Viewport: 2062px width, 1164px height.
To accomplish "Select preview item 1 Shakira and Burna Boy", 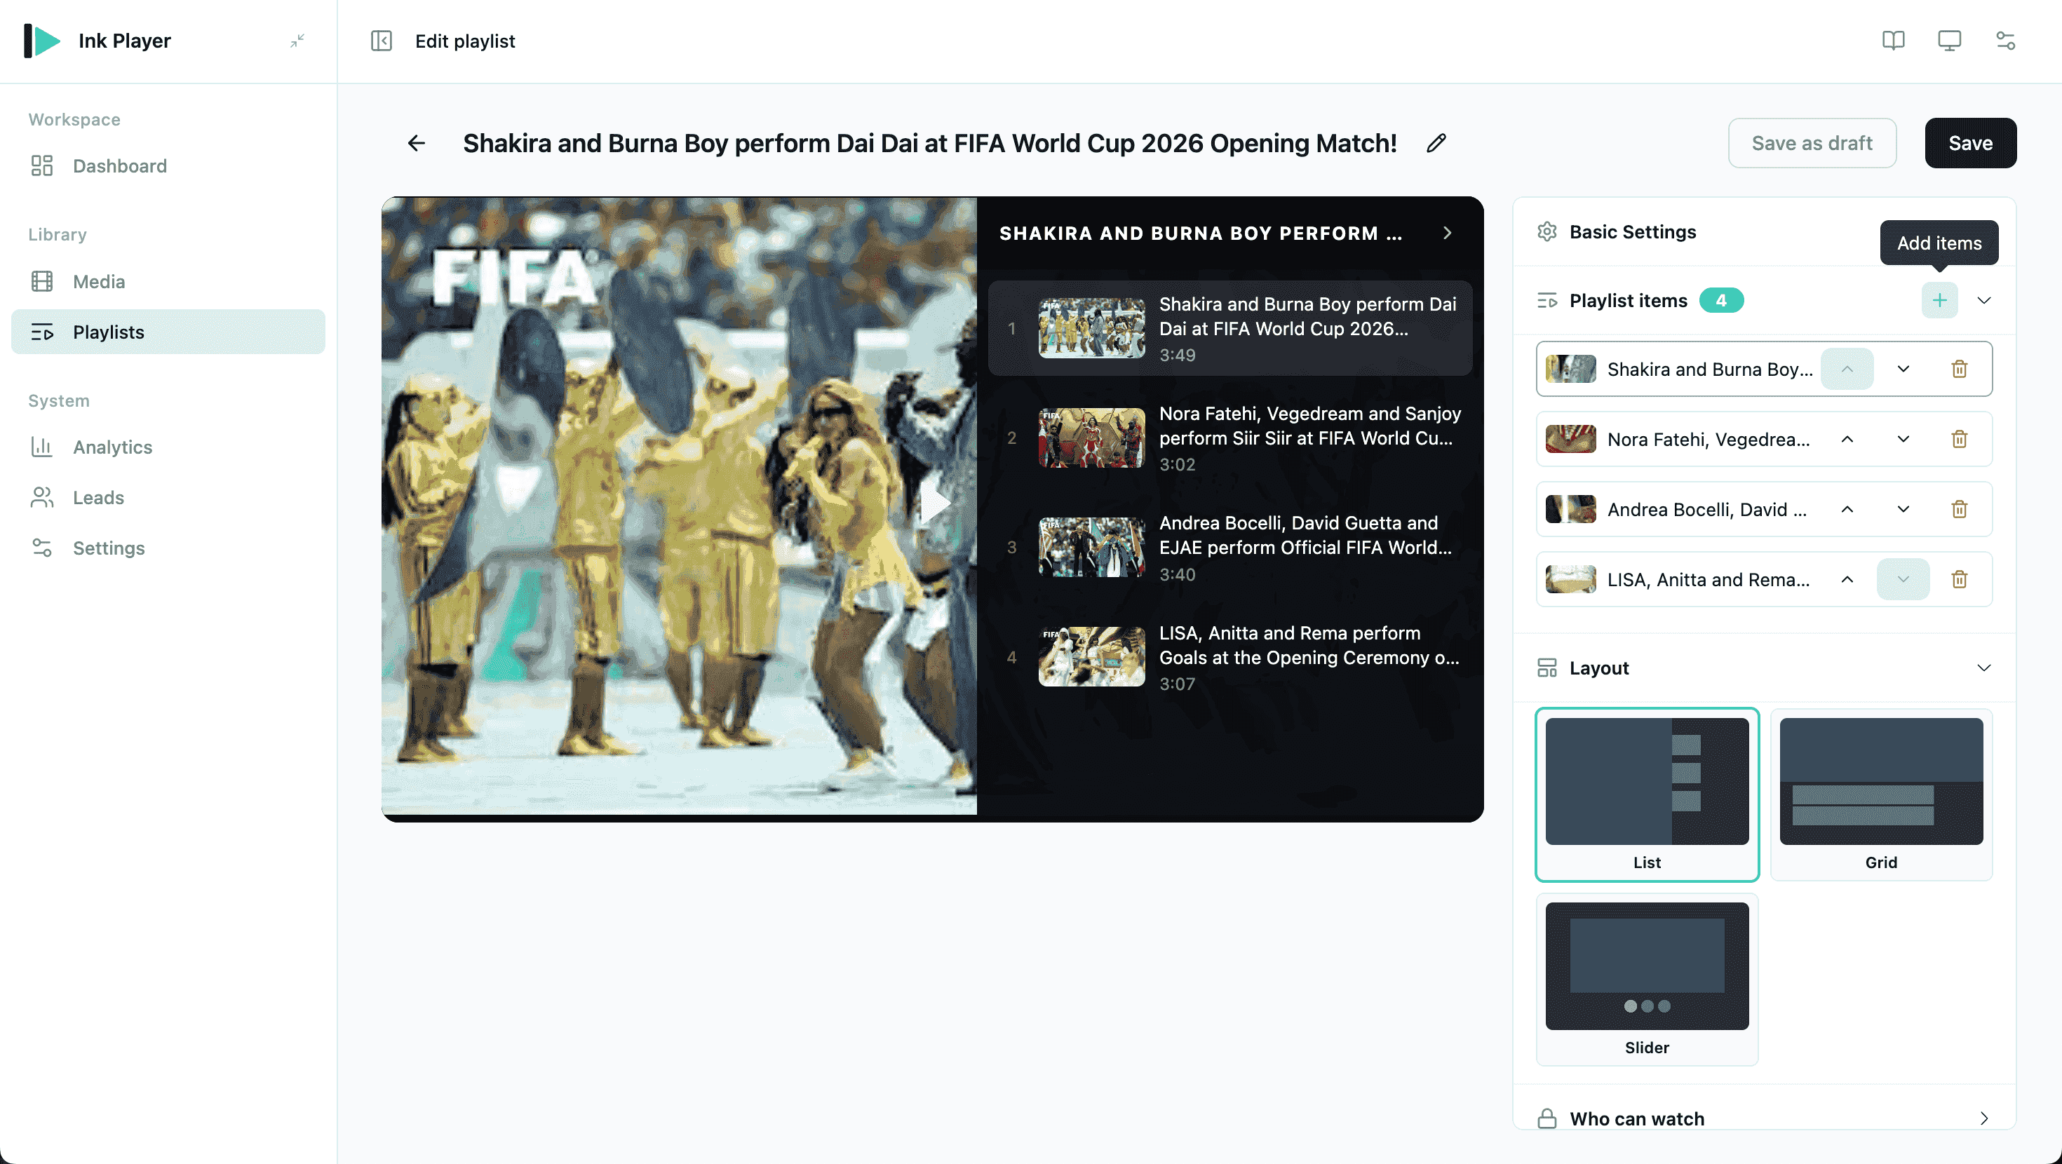I will click(x=1230, y=328).
